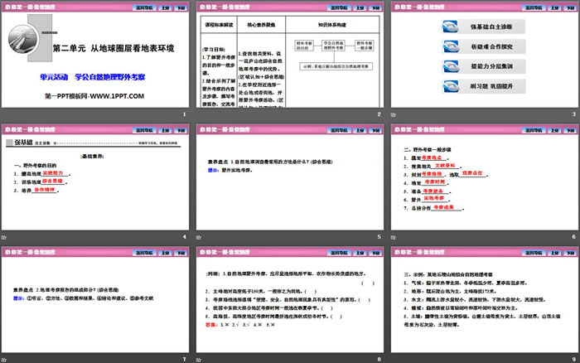Click the 返回导航 button on slide 8
This screenshot has width=580, height=363.
point(339,253)
